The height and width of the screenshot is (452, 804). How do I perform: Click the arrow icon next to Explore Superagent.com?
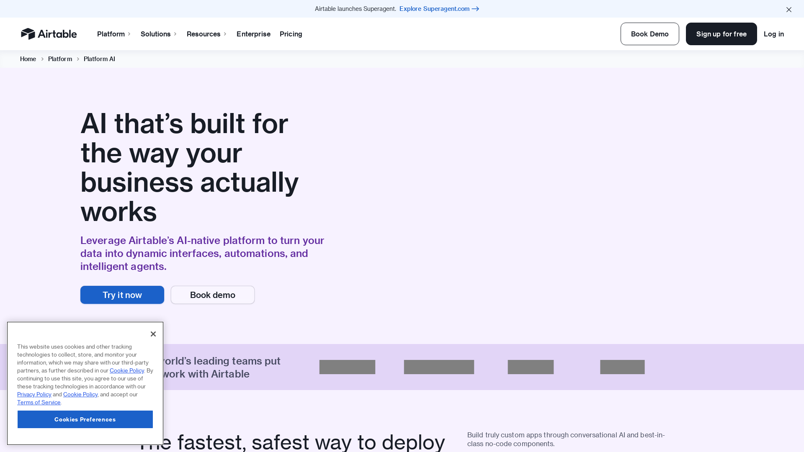[x=475, y=9]
